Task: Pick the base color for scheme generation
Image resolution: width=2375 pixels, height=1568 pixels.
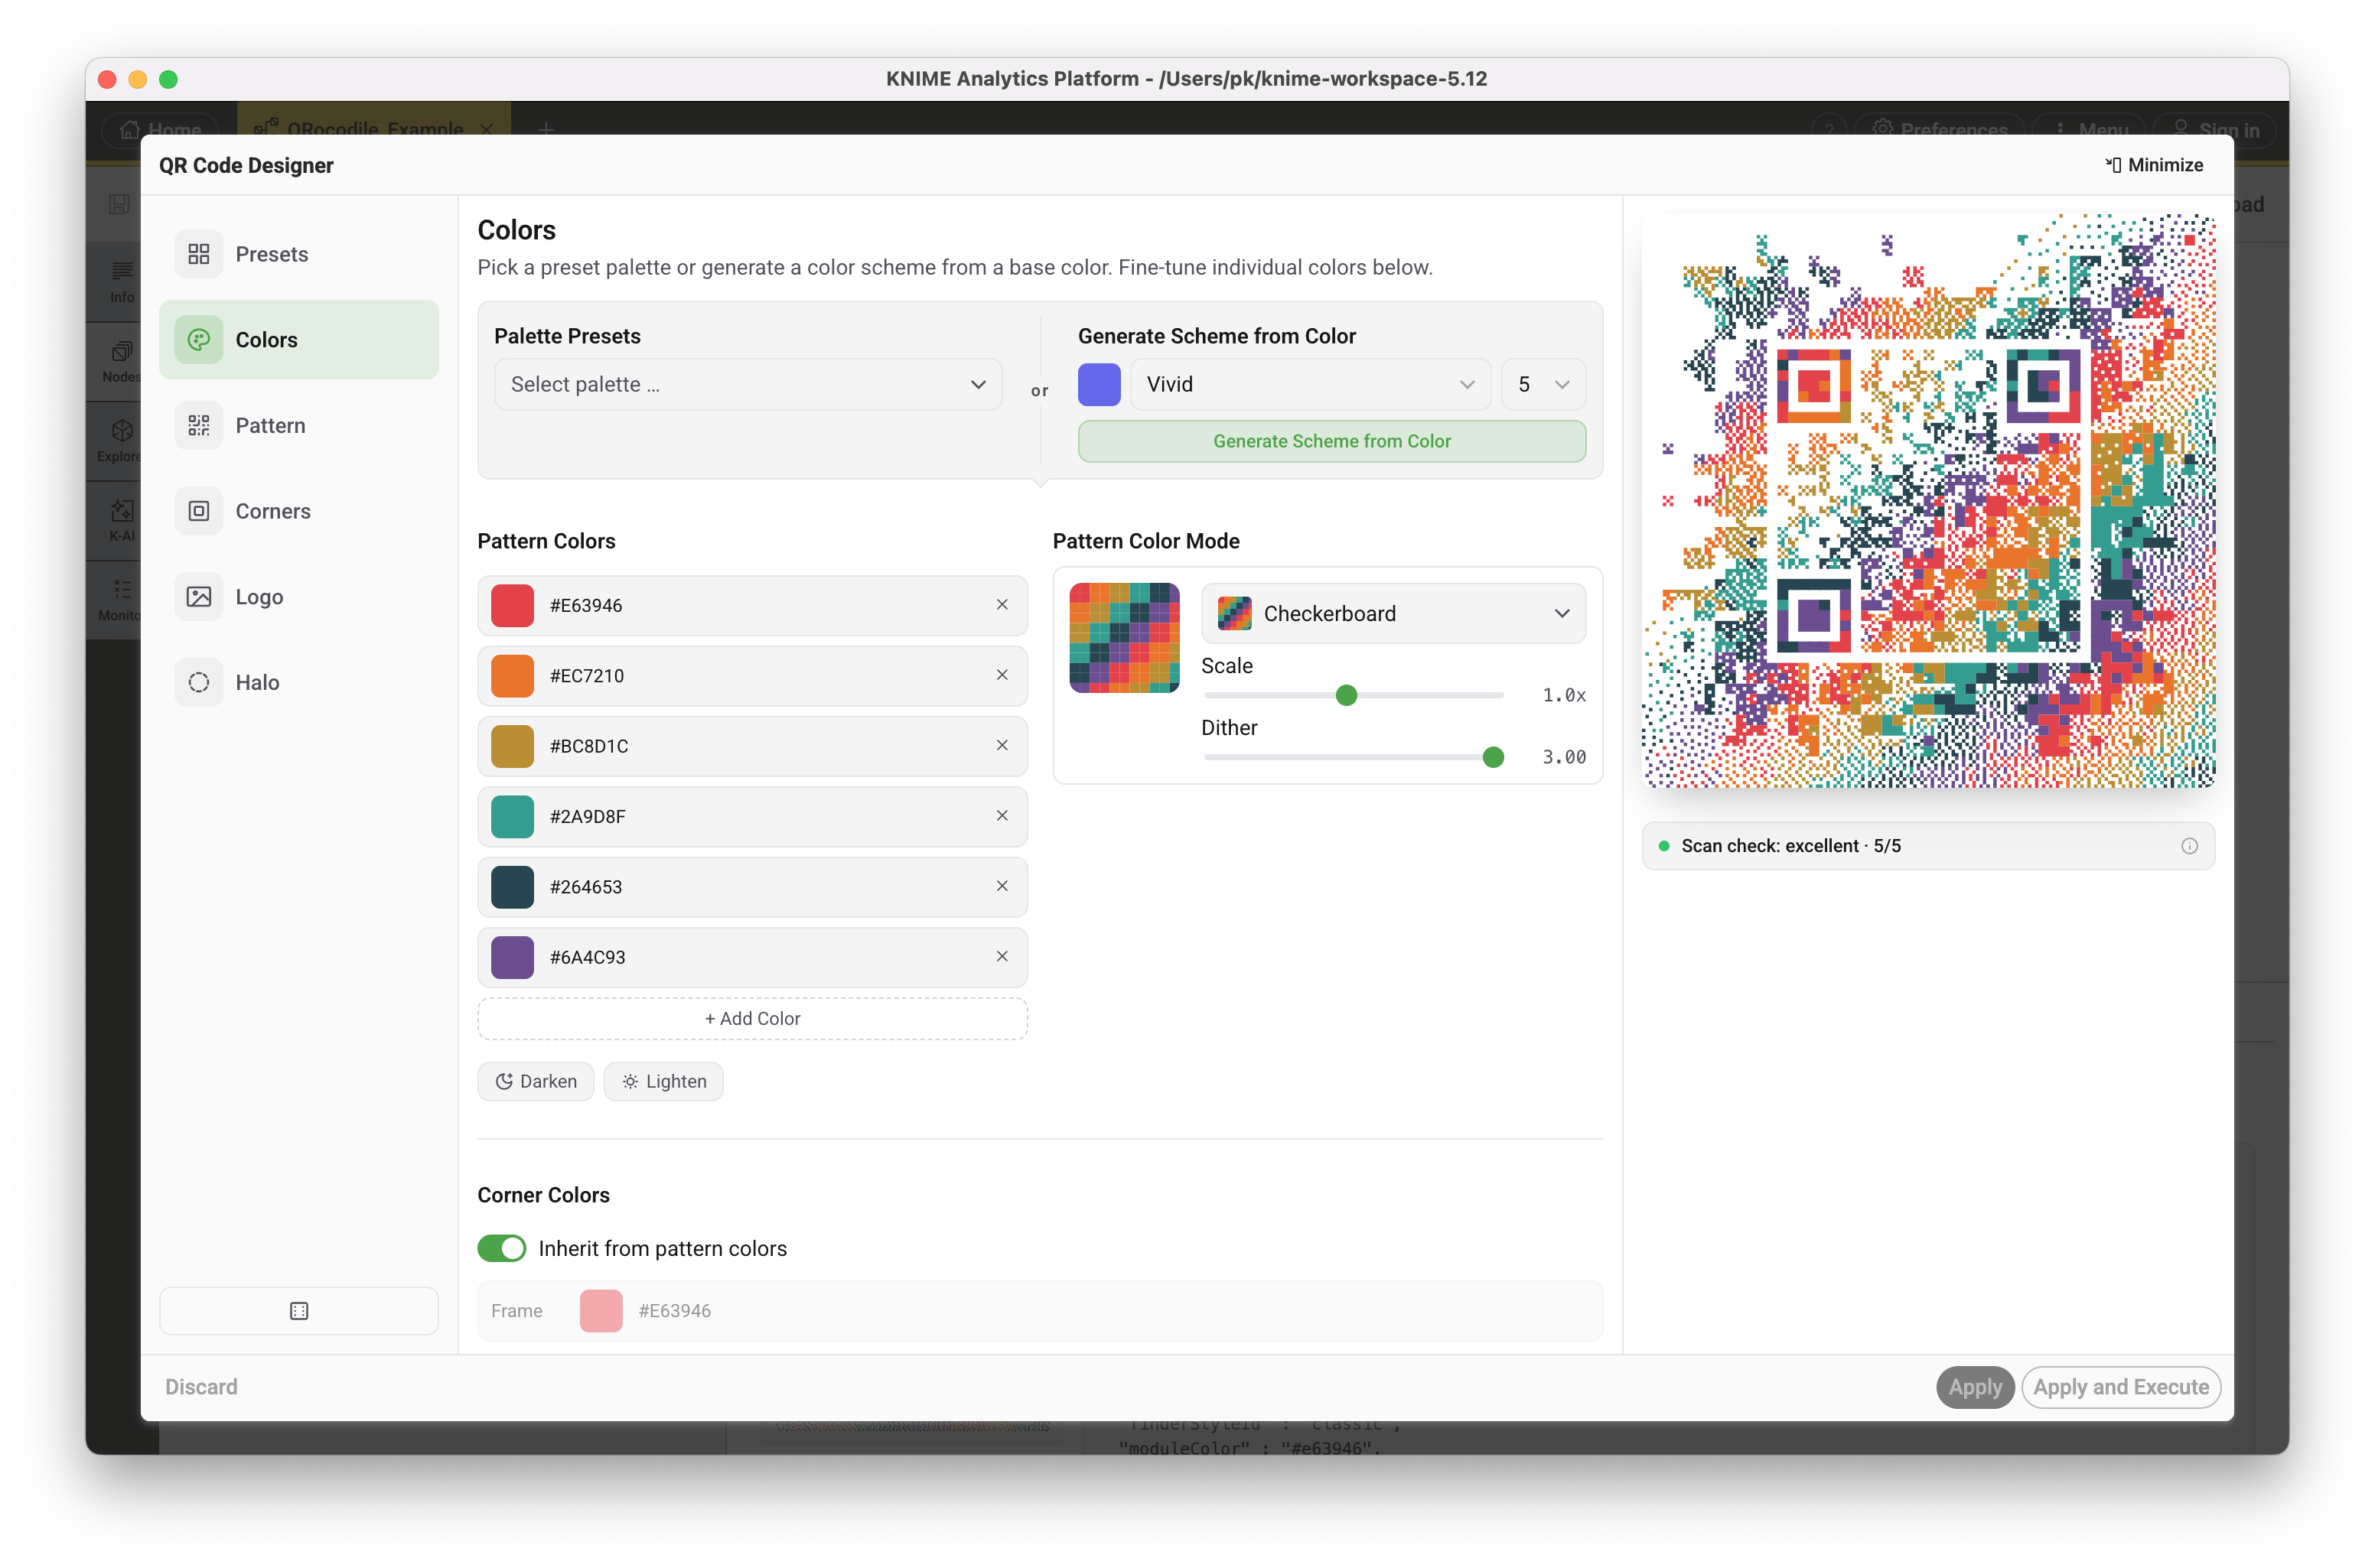Action: (x=1099, y=385)
